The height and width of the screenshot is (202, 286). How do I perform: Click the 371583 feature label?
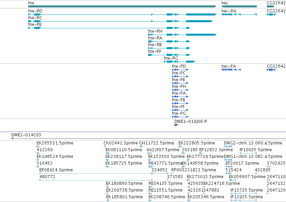[x=175, y=177]
